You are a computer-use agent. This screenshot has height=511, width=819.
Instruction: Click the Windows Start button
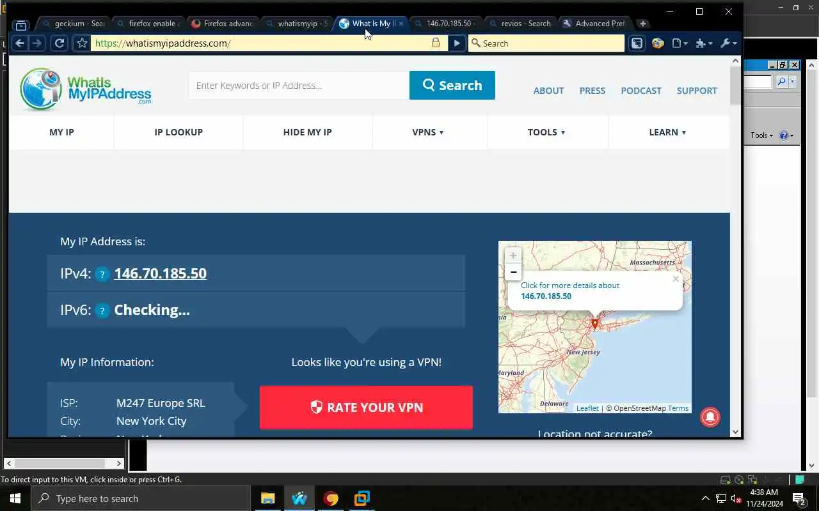click(x=15, y=498)
